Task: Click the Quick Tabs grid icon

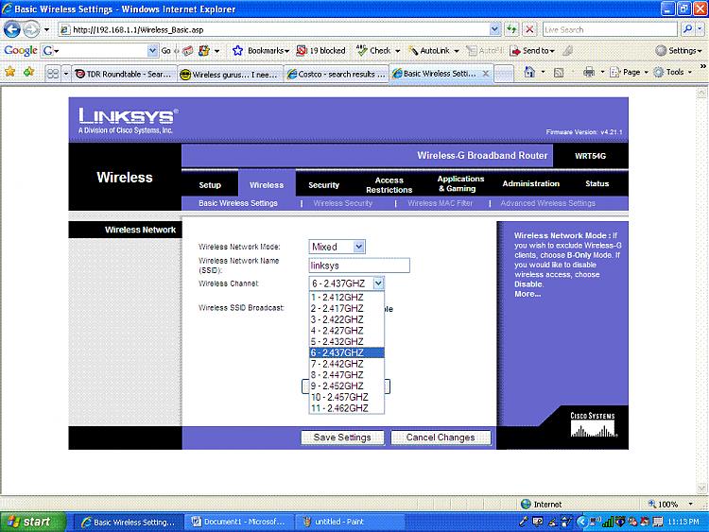Action: (53, 73)
